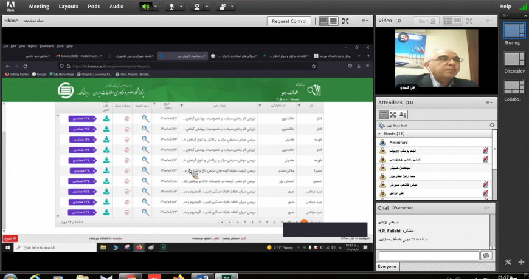529x279 pixels.
Task: Click the disabled Start webcam button in Video pod
Action: [x=426, y=21]
